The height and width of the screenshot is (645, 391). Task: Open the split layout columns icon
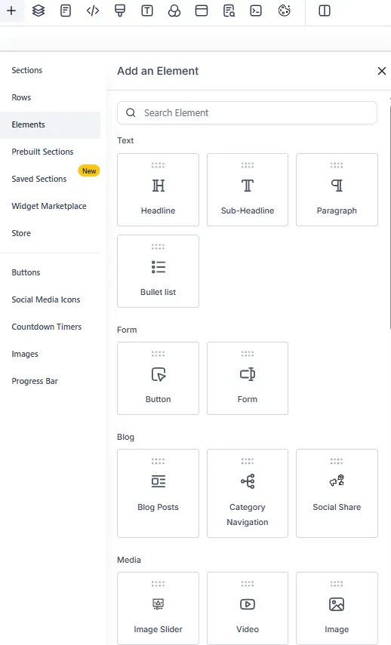point(325,11)
